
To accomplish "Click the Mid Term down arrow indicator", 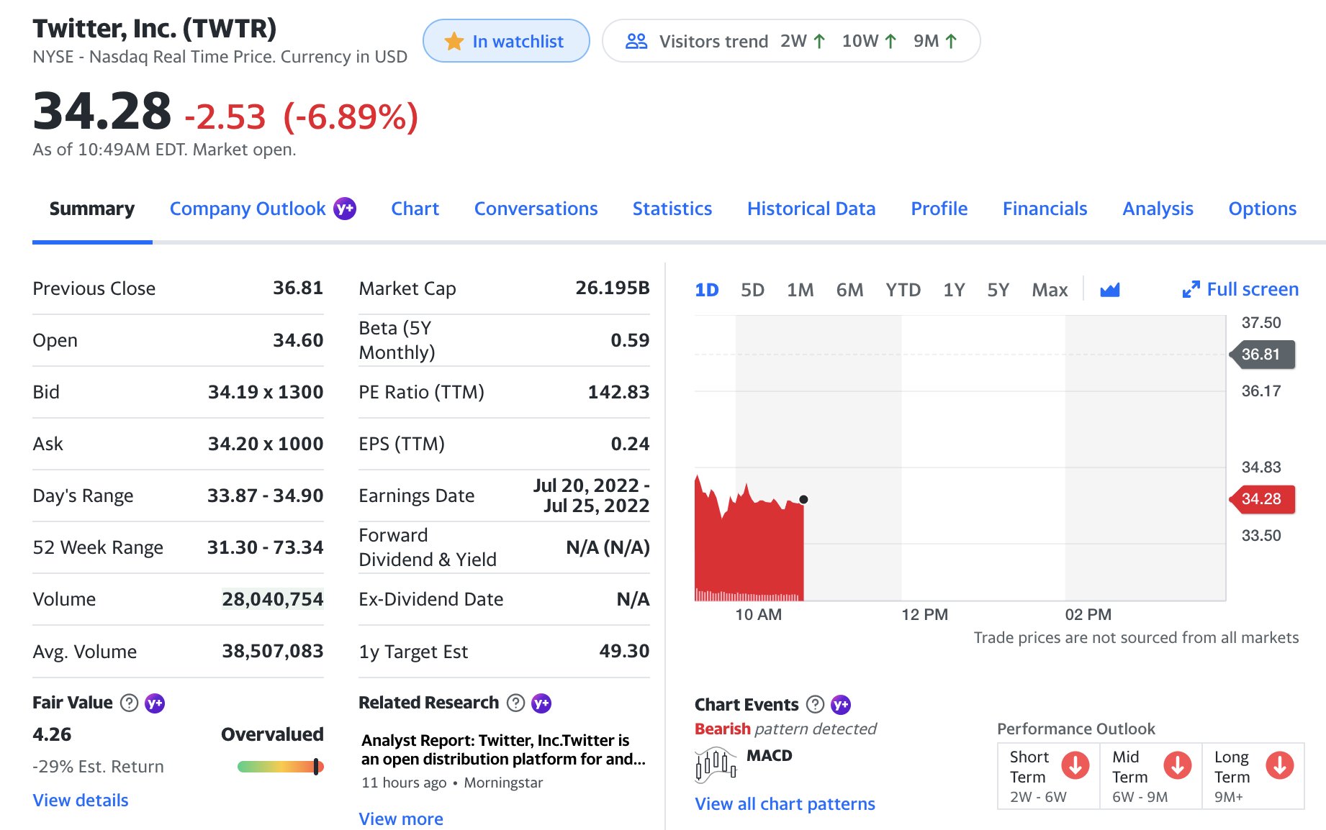I will (x=1178, y=765).
